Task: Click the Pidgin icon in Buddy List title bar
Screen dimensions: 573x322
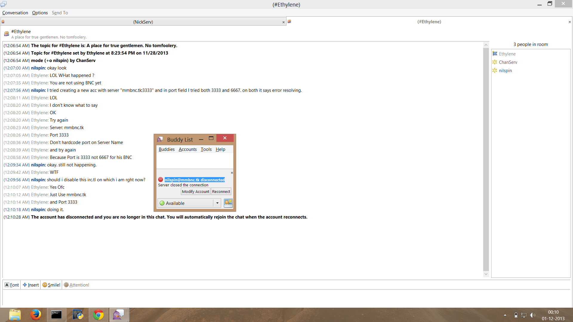Action: 160,139
